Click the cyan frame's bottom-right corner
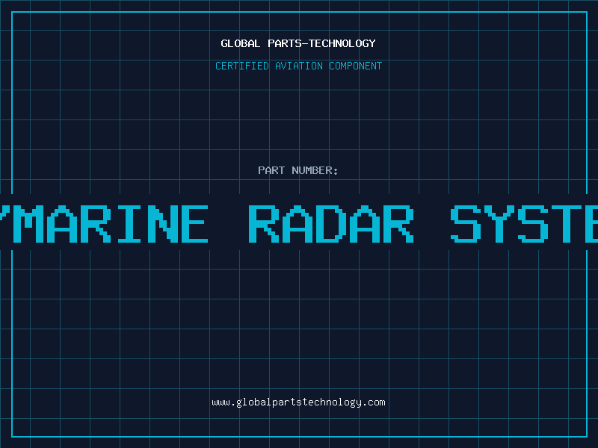The width and height of the screenshot is (598, 448). pos(585,436)
